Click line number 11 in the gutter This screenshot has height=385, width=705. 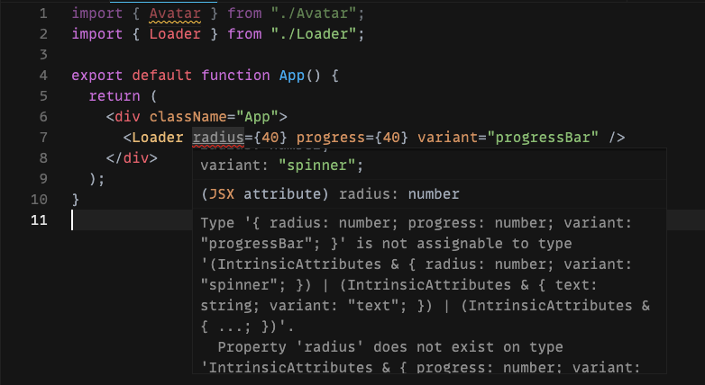click(x=39, y=219)
